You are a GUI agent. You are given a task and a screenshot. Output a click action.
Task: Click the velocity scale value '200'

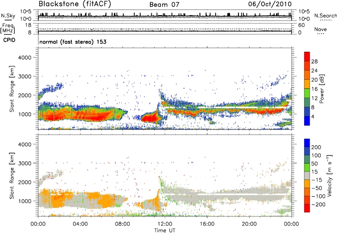click(316, 147)
